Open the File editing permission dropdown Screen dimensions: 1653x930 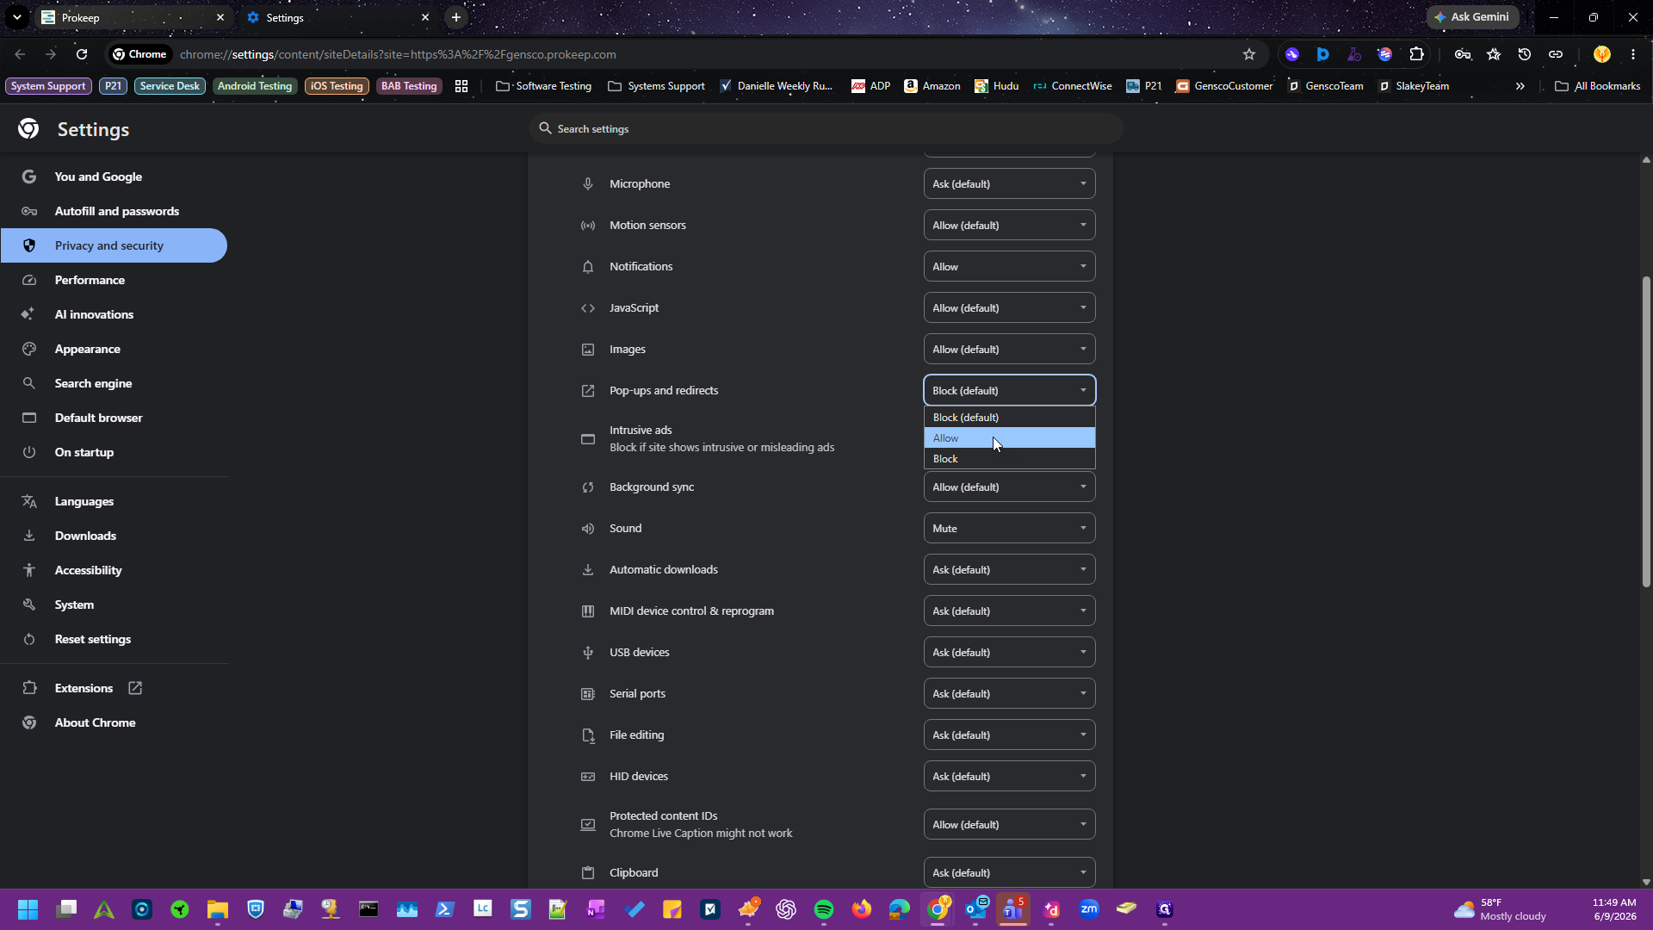pos(1009,735)
